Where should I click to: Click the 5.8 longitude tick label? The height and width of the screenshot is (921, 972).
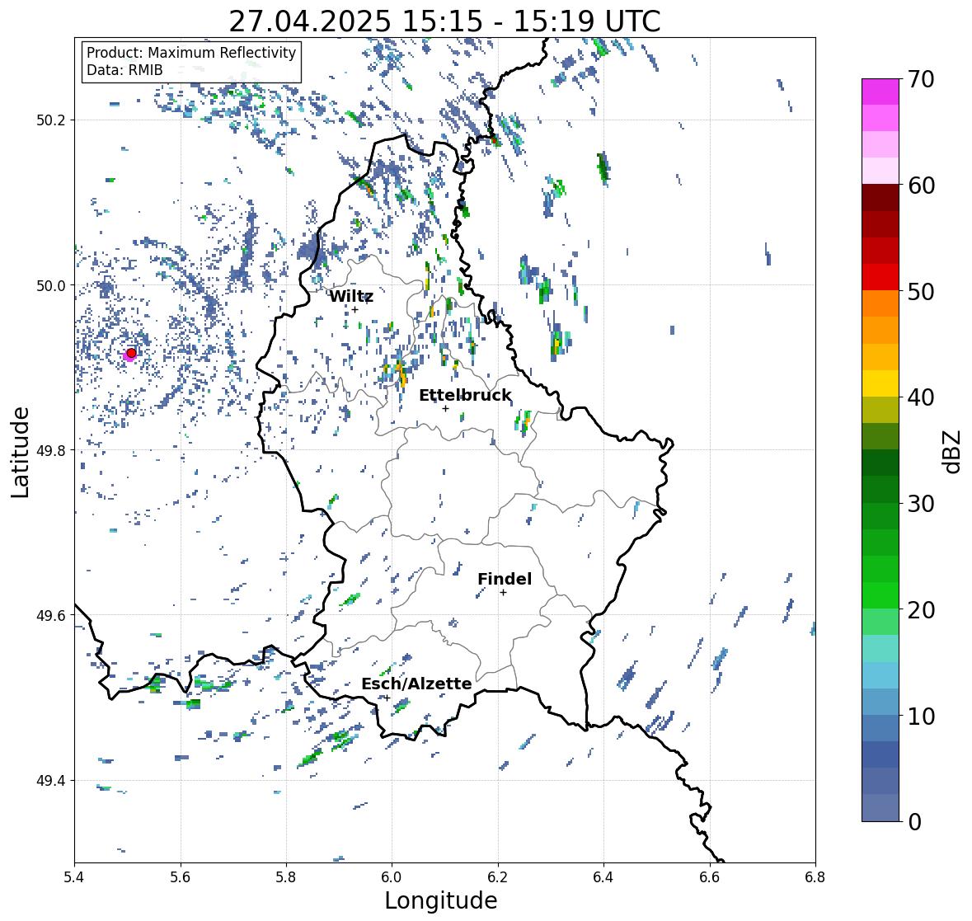[x=286, y=877]
